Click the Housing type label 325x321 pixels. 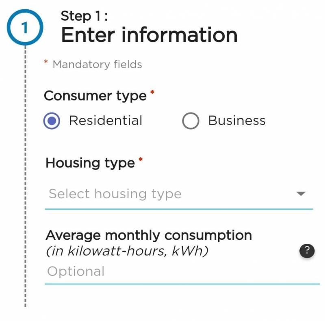pyautogui.click(x=90, y=163)
